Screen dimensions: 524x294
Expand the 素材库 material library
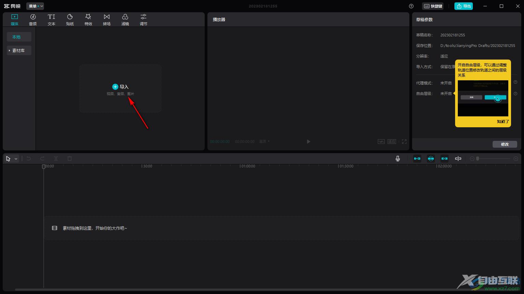[19, 50]
